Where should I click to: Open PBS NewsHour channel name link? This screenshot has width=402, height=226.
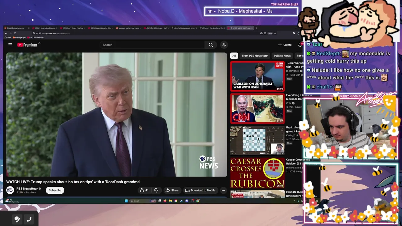tap(27, 189)
